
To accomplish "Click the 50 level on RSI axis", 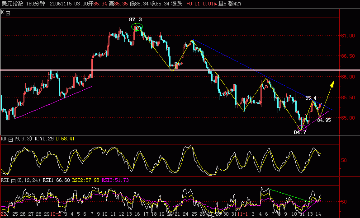I will tap(344, 202).
